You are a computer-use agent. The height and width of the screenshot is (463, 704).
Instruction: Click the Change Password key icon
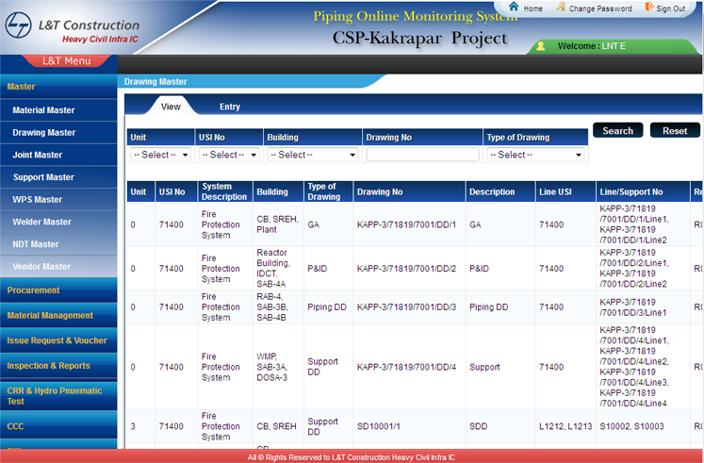click(562, 8)
